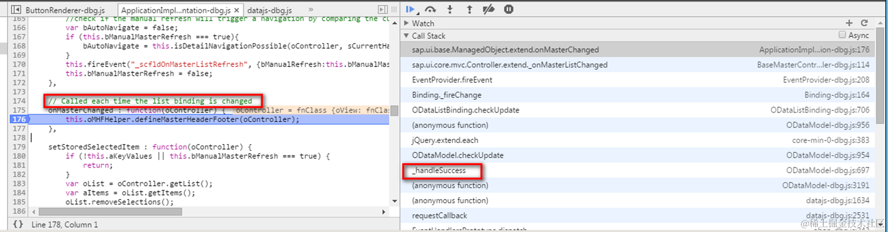Open EventProvider-dbg.js:208 source link
888x232 pixels.
pos(826,80)
